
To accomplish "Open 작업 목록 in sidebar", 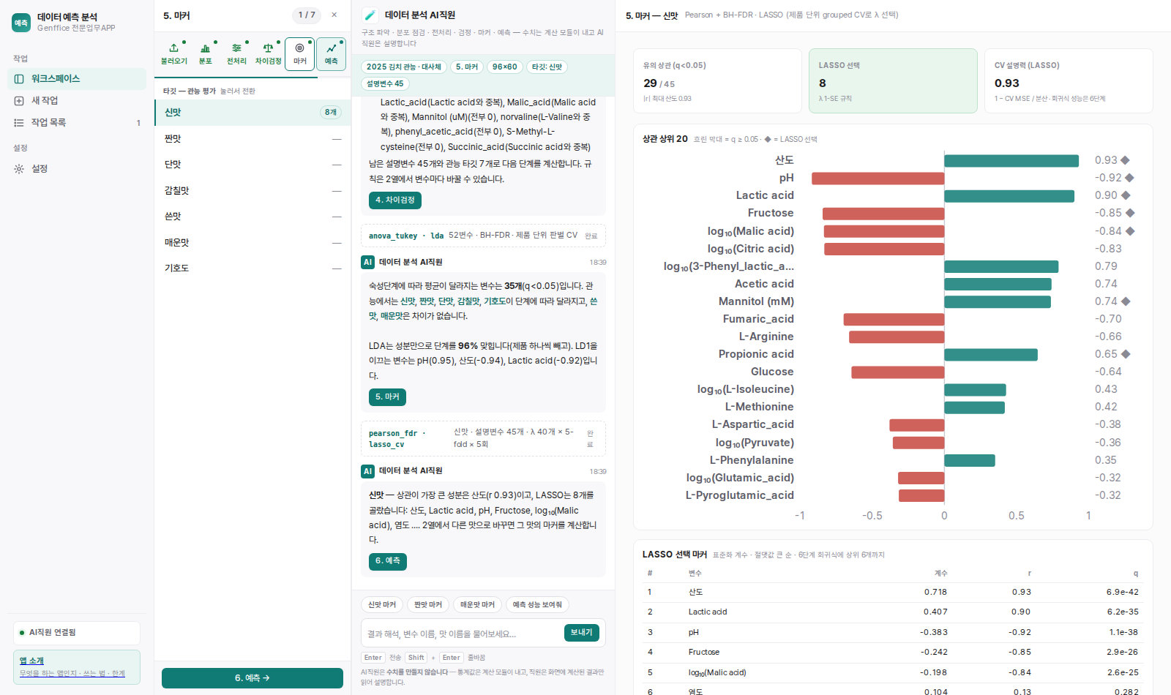I will click(77, 122).
